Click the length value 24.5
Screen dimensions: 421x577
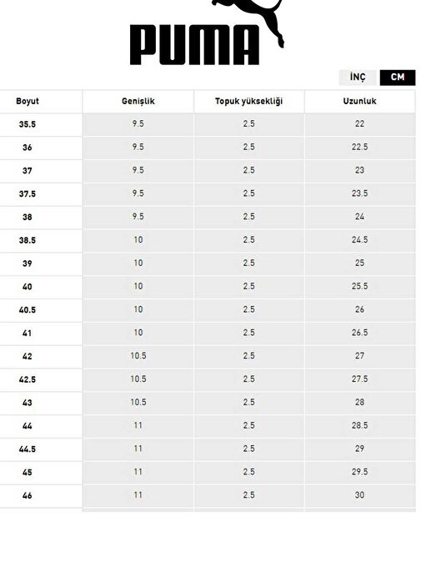click(x=359, y=239)
